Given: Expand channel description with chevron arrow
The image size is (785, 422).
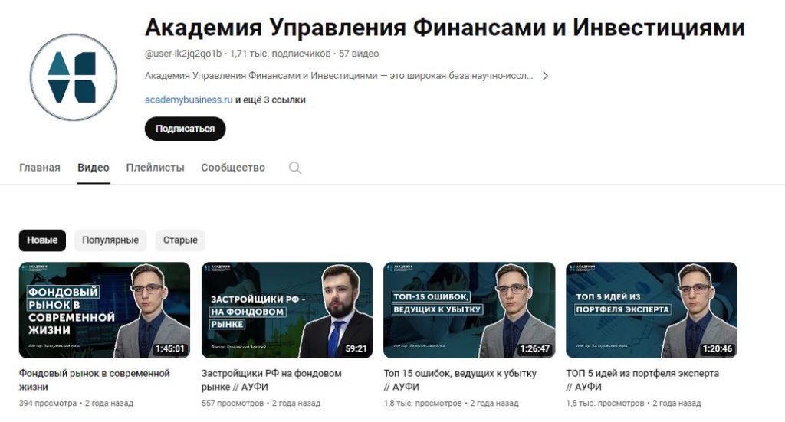Looking at the screenshot, I should coord(546,76).
